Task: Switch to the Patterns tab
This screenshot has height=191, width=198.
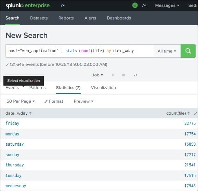Action: (37, 88)
